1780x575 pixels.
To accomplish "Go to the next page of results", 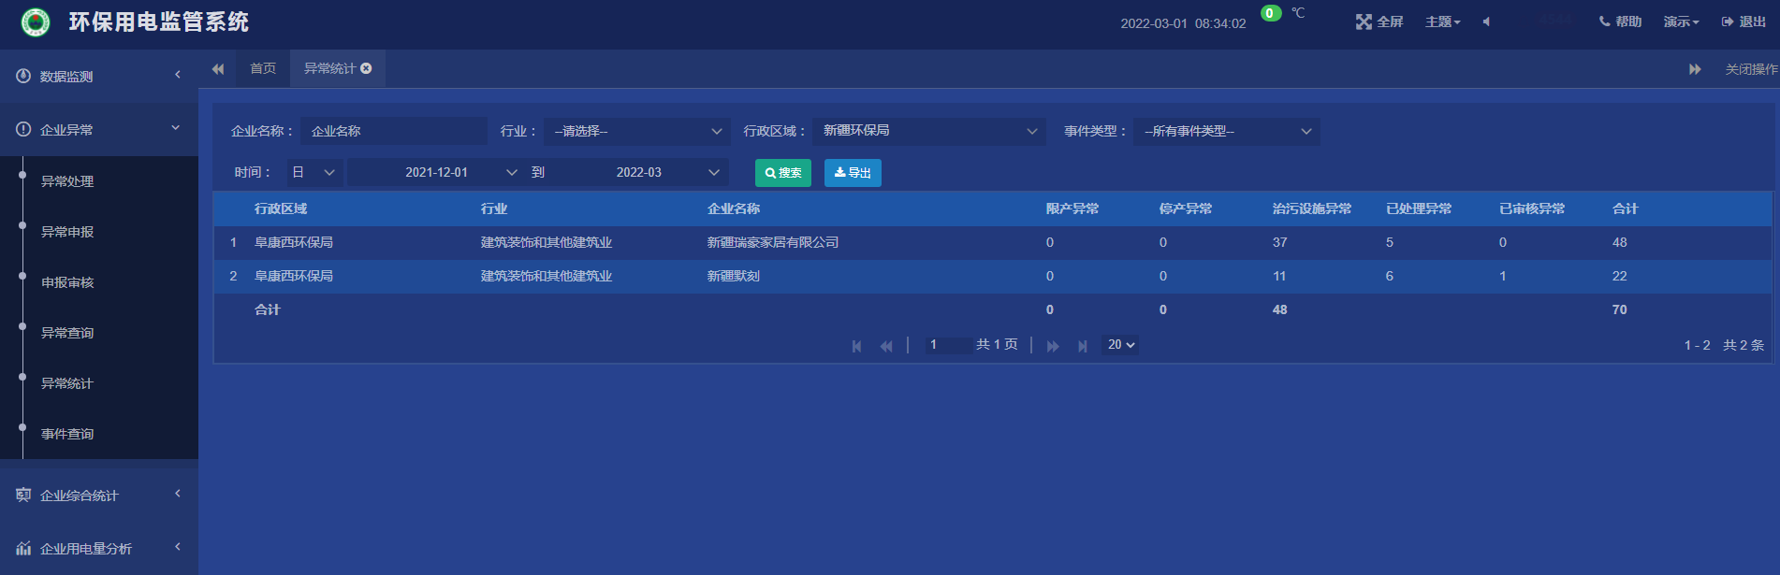I will tap(1053, 346).
